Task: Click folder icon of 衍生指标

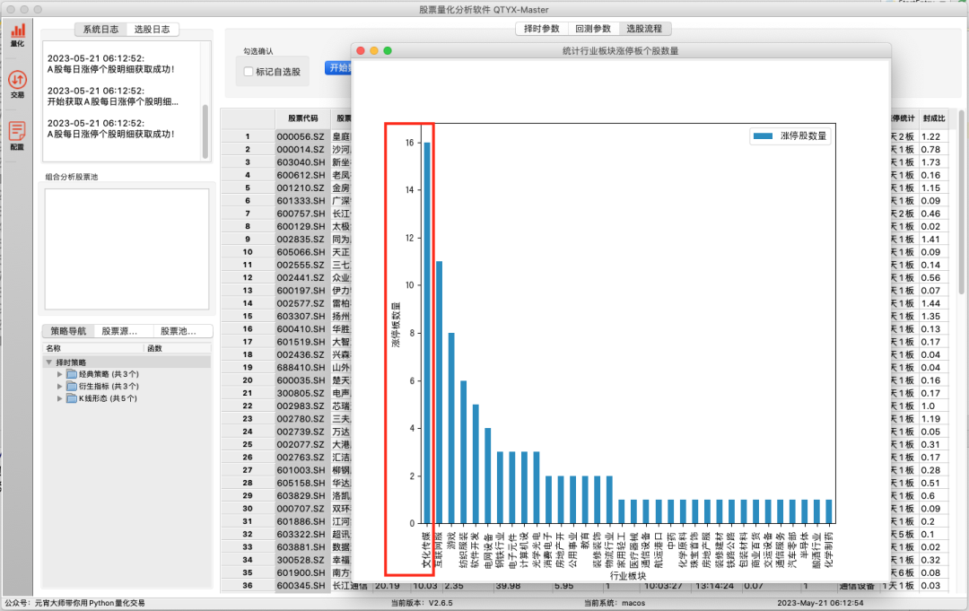Action: point(72,387)
